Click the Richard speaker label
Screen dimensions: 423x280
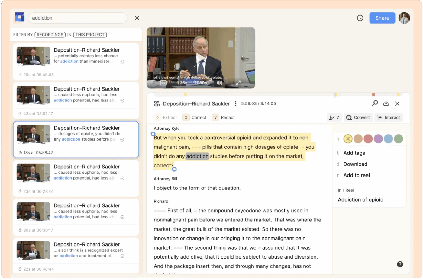point(161,202)
